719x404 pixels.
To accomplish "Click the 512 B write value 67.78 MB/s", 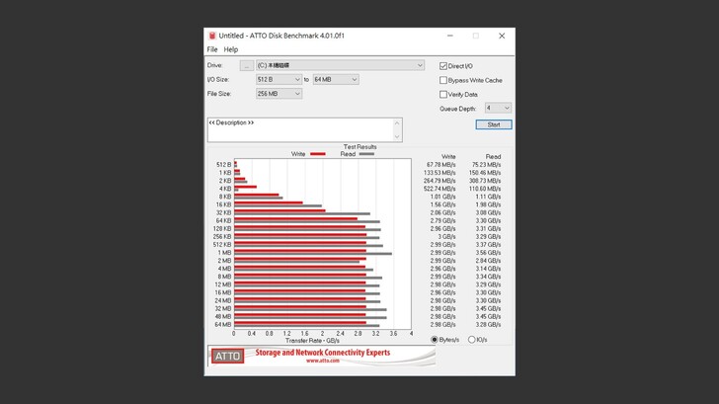I will click(x=441, y=165).
